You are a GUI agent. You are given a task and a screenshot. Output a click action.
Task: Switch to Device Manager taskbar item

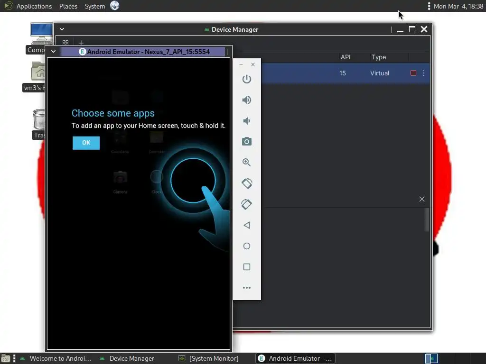(127, 358)
